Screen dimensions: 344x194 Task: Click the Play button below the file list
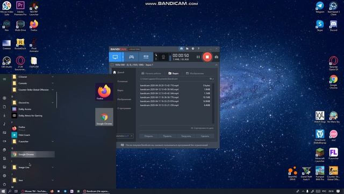(167, 136)
